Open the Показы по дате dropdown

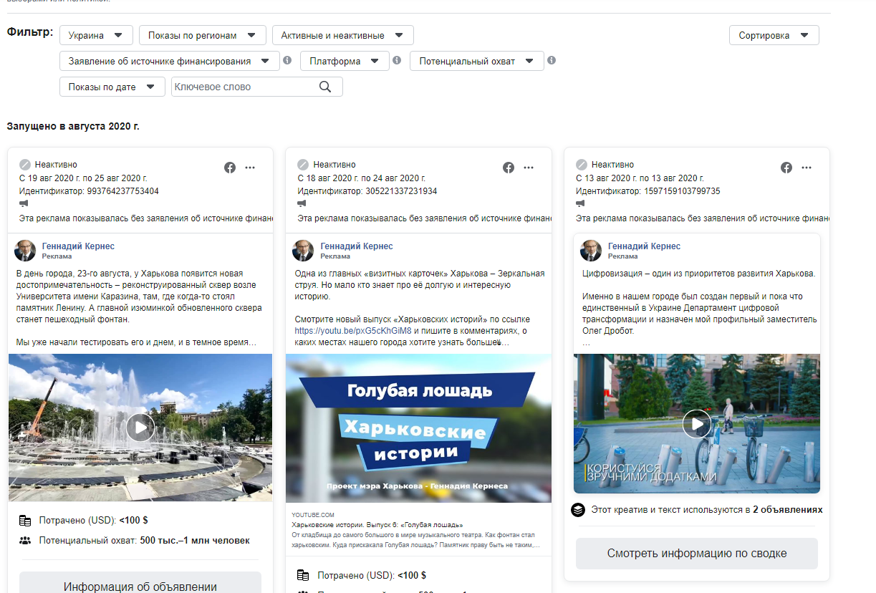[112, 87]
